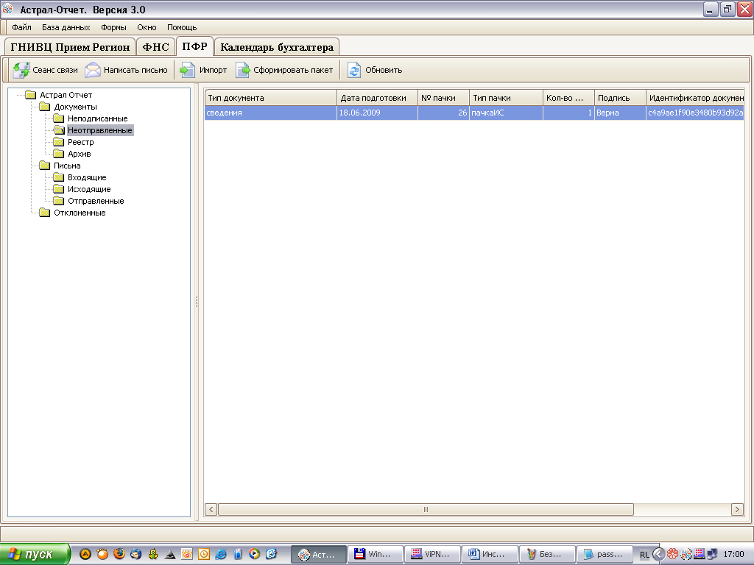Image resolution: width=754 pixels, height=565 pixels.
Task: Click the Астрал Отчет root folder icon
Action: tap(31, 95)
